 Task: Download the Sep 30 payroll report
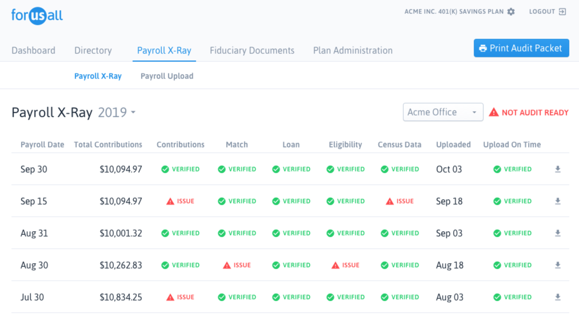point(558,169)
